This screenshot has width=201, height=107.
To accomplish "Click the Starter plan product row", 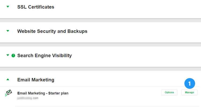I will 107,96.
